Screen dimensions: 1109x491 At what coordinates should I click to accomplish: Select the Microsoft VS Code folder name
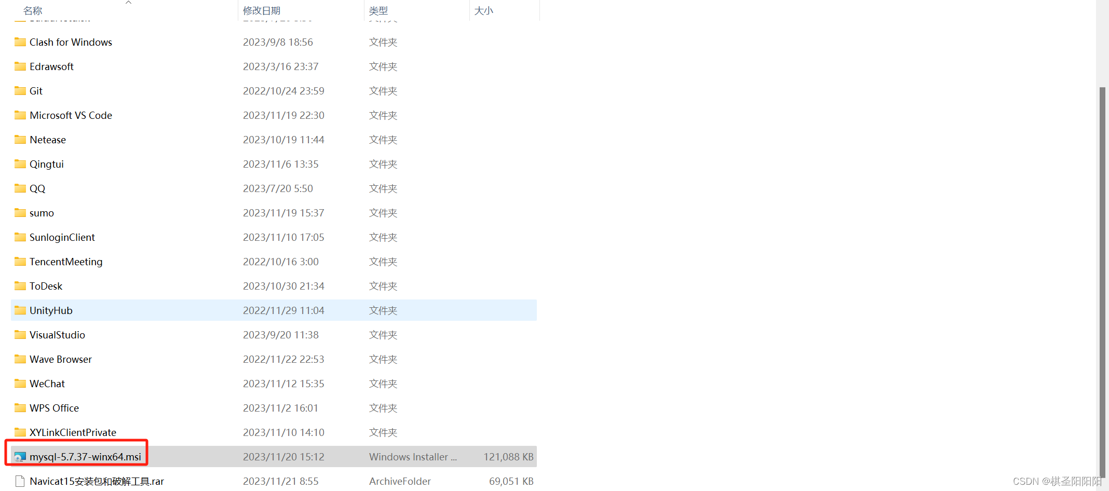click(x=71, y=115)
